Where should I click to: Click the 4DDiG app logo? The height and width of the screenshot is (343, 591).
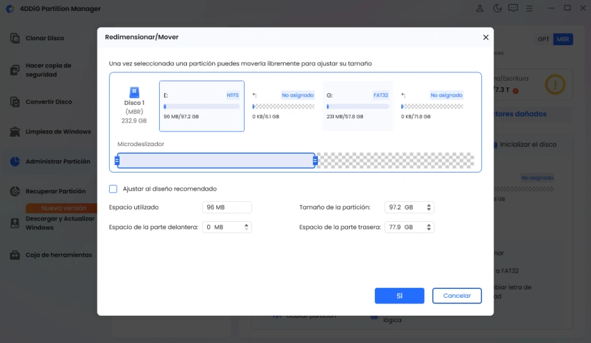pos(10,8)
